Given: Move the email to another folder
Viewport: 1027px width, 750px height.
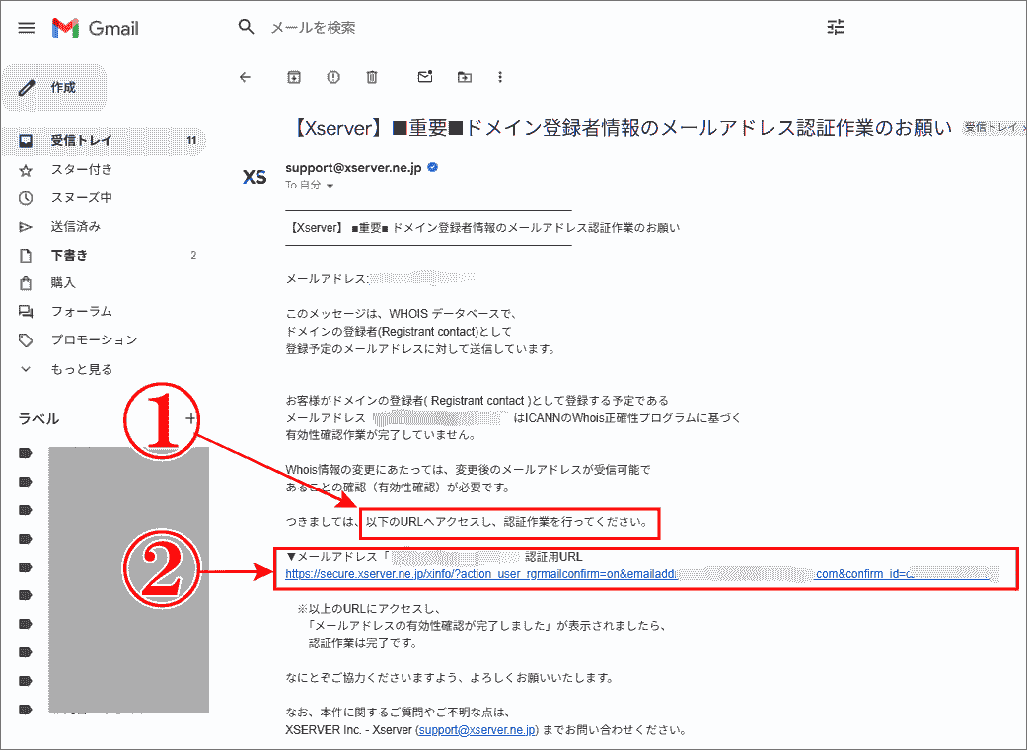Looking at the screenshot, I should (464, 76).
